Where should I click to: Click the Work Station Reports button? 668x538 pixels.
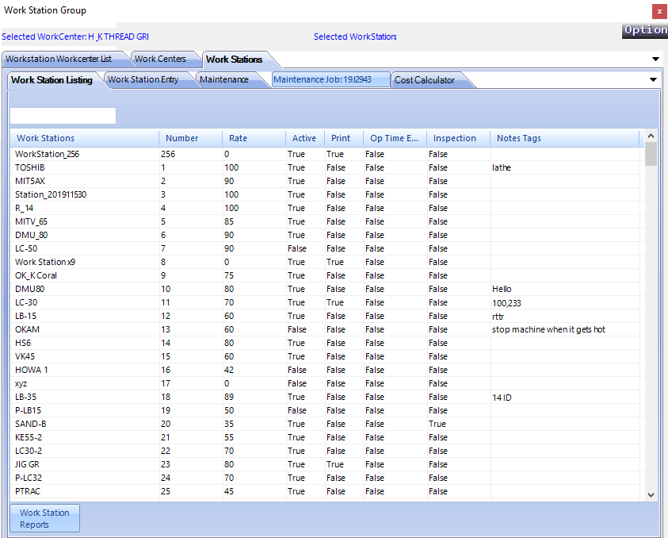coord(44,518)
